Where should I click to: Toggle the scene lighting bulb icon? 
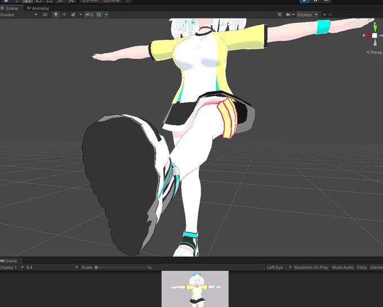click(x=56, y=15)
